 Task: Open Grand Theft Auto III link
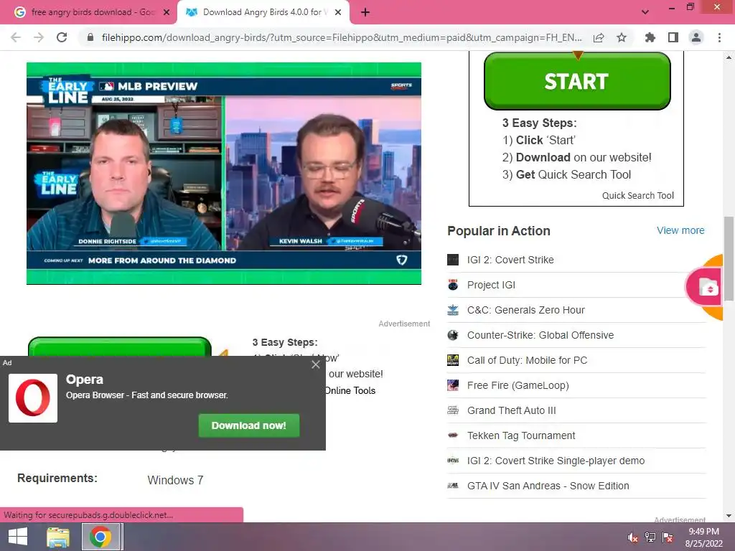point(511,410)
